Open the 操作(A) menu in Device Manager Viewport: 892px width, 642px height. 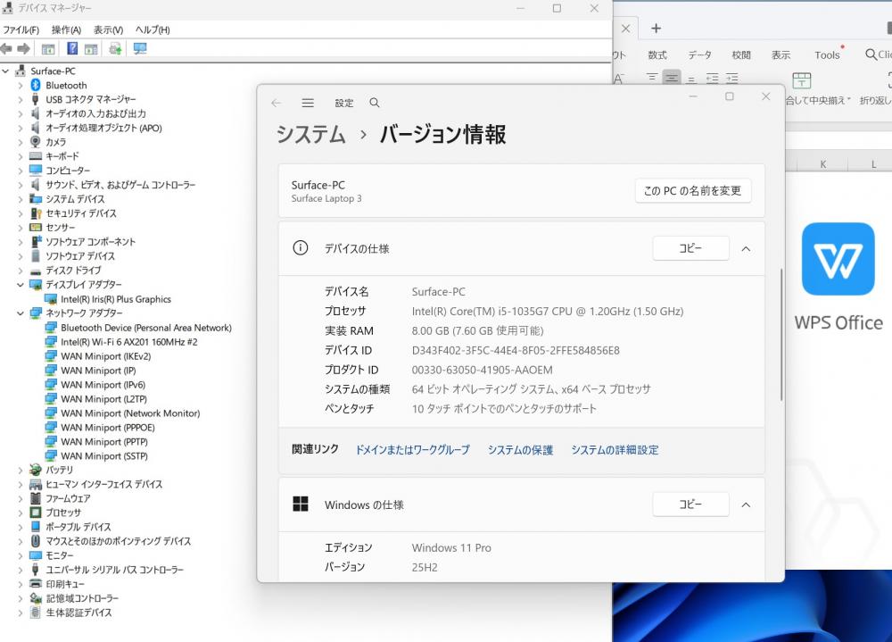[66, 30]
